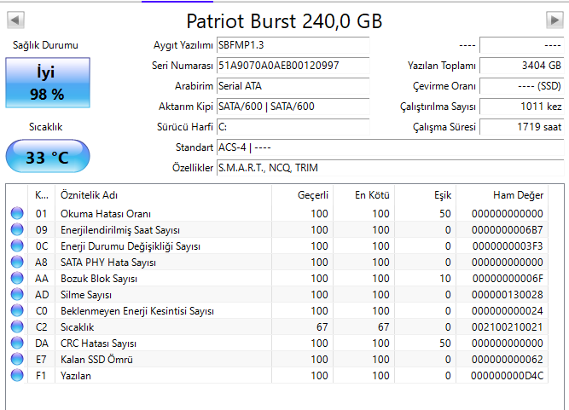The height and width of the screenshot is (410, 569).
Task: Click the Arabirim field Serial ATA
Action: point(293,86)
